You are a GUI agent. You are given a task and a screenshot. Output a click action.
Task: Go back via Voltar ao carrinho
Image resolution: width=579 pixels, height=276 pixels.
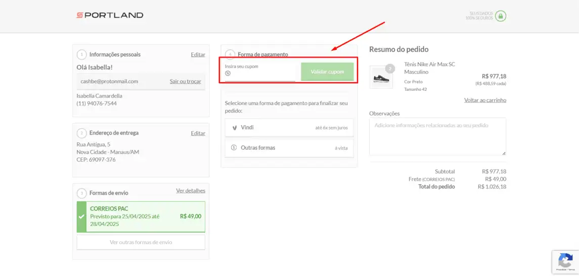(x=485, y=100)
